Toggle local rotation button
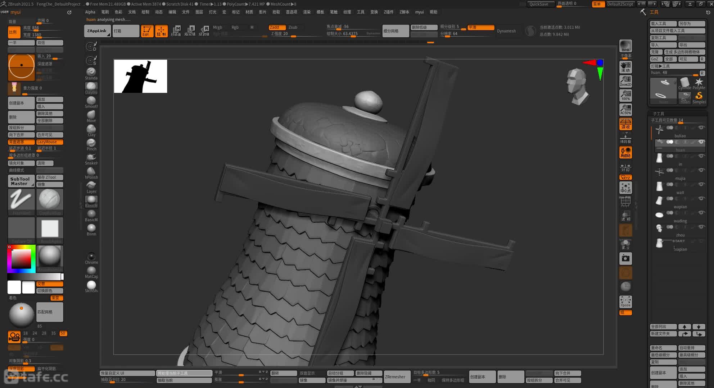Image resolution: width=714 pixels, height=388 pixels. [625, 152]
